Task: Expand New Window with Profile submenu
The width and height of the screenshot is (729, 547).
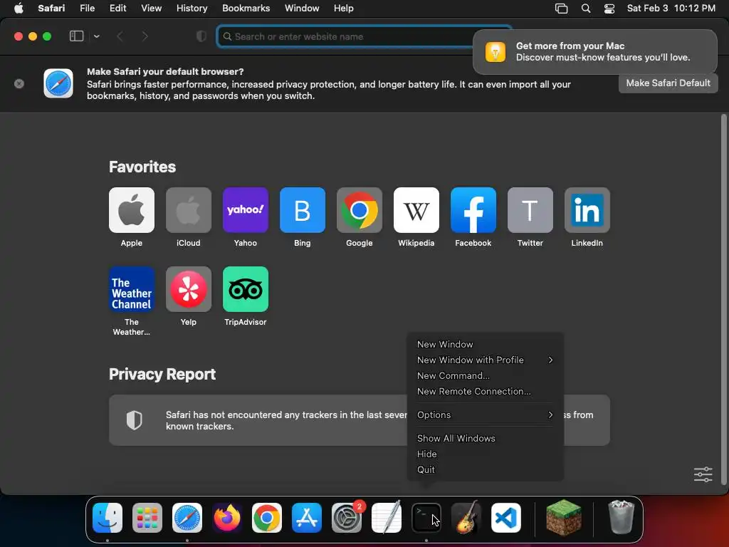Action: [485, 360]
